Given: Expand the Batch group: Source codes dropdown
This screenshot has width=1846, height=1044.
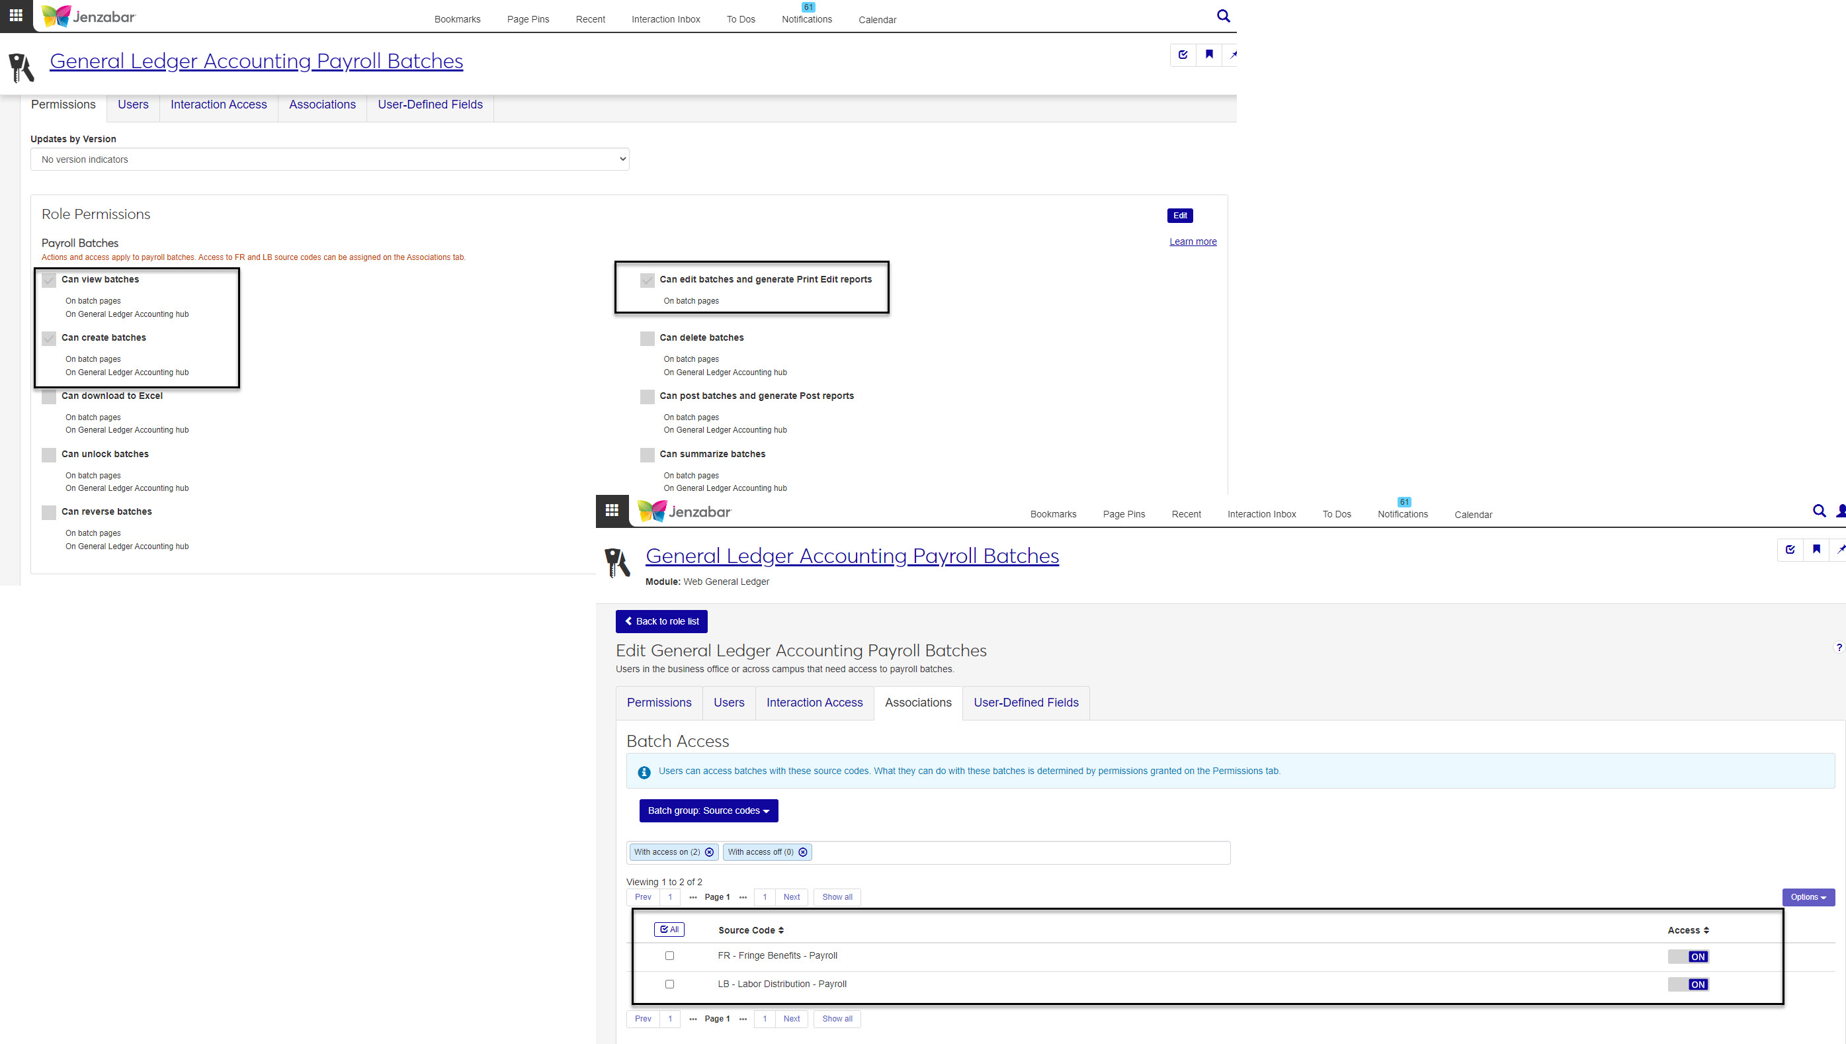Looking at the screenshot, I should (x=708, y=811).
